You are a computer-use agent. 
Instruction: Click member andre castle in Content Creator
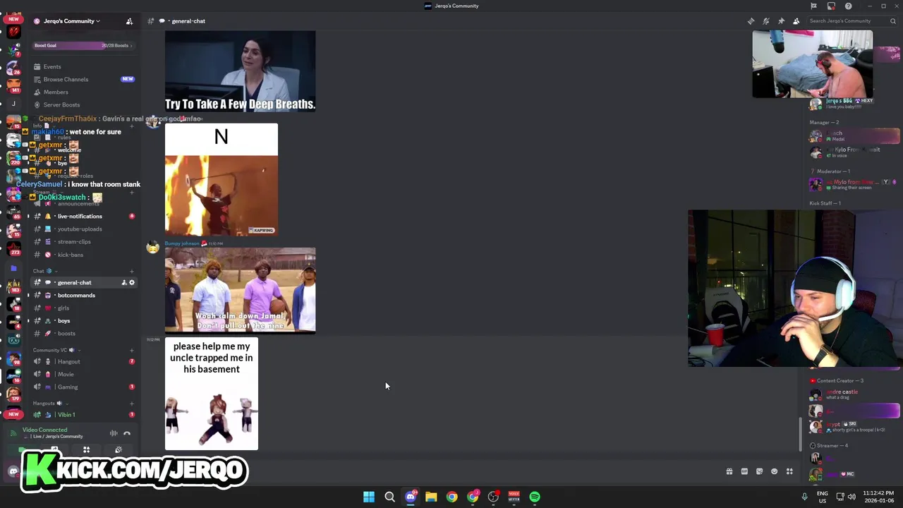(854, 394)
